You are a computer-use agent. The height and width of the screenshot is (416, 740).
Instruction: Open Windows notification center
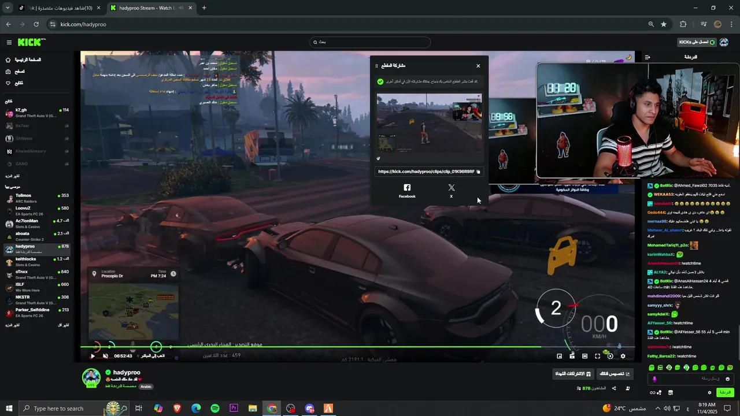[x=728, y=408]
